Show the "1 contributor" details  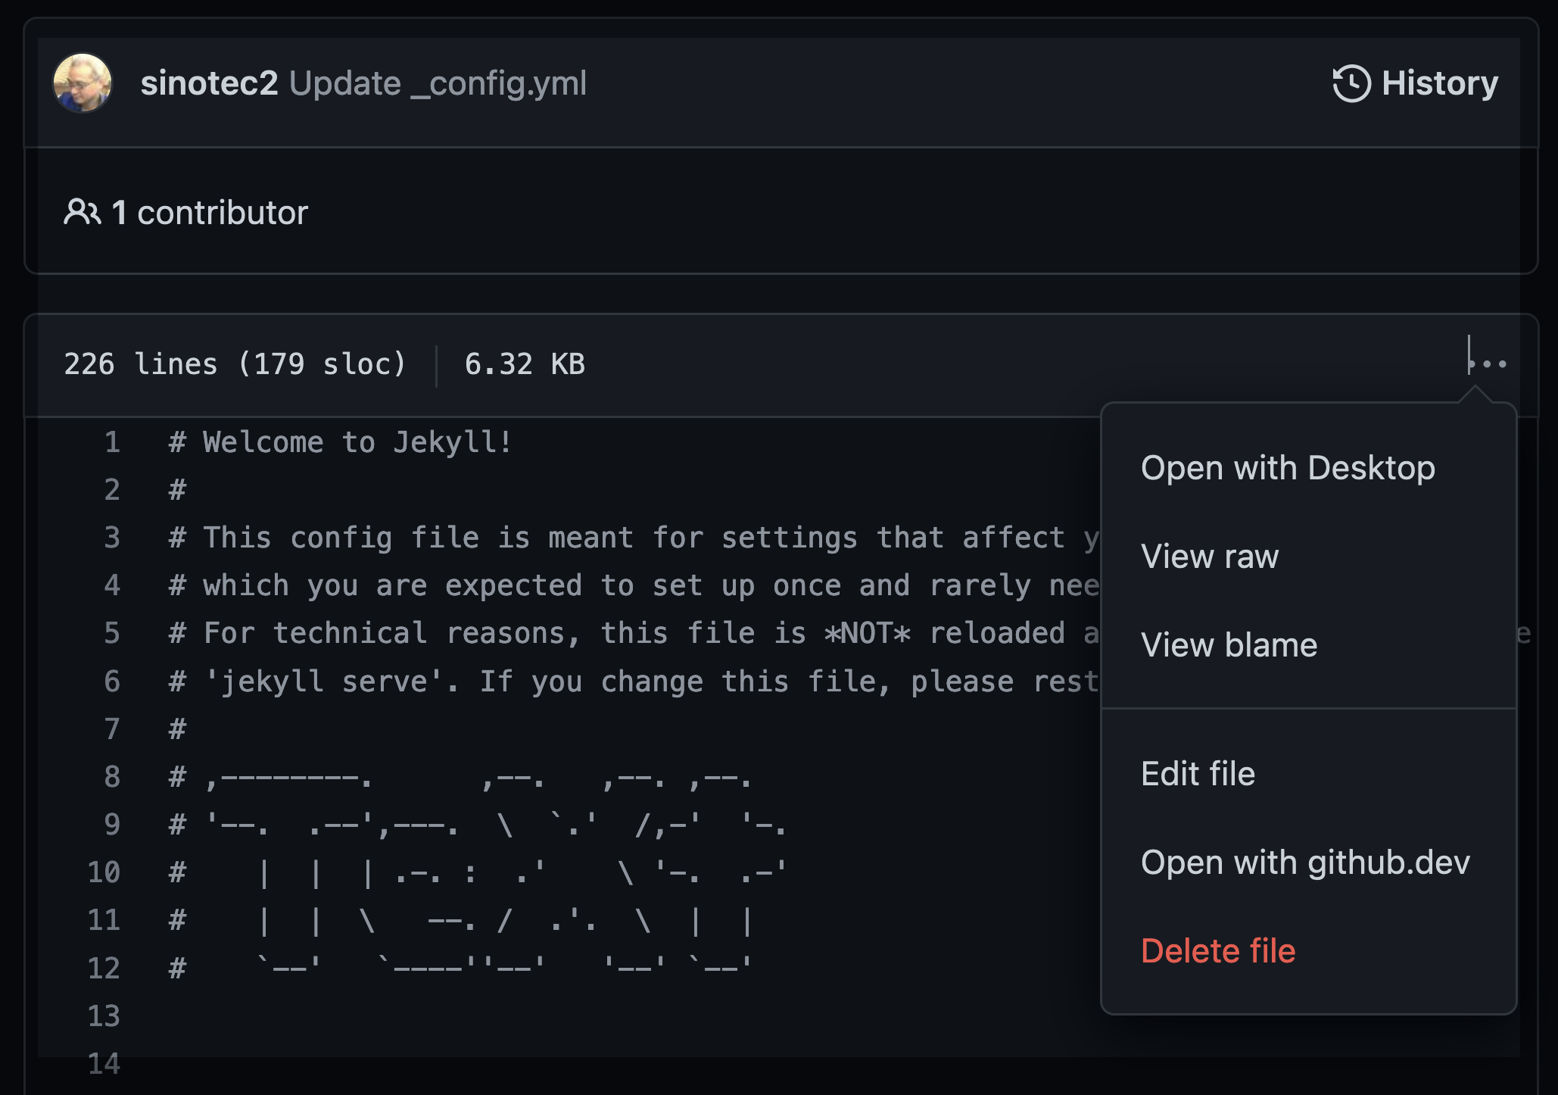click(210, 213)
